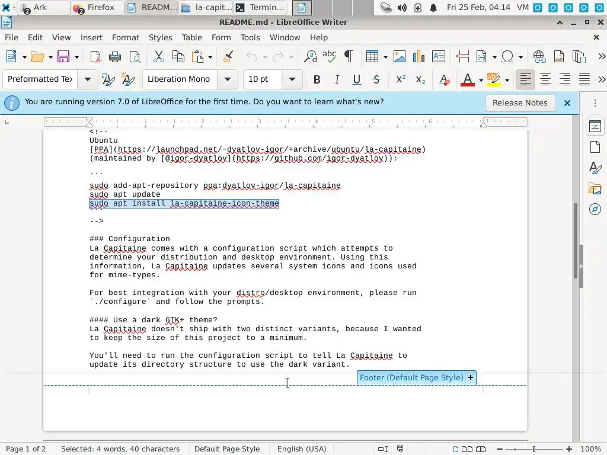Toggle strikethrough formatting
The height and width of the screenshot is (455, 607).
click(x=376, y=80)
